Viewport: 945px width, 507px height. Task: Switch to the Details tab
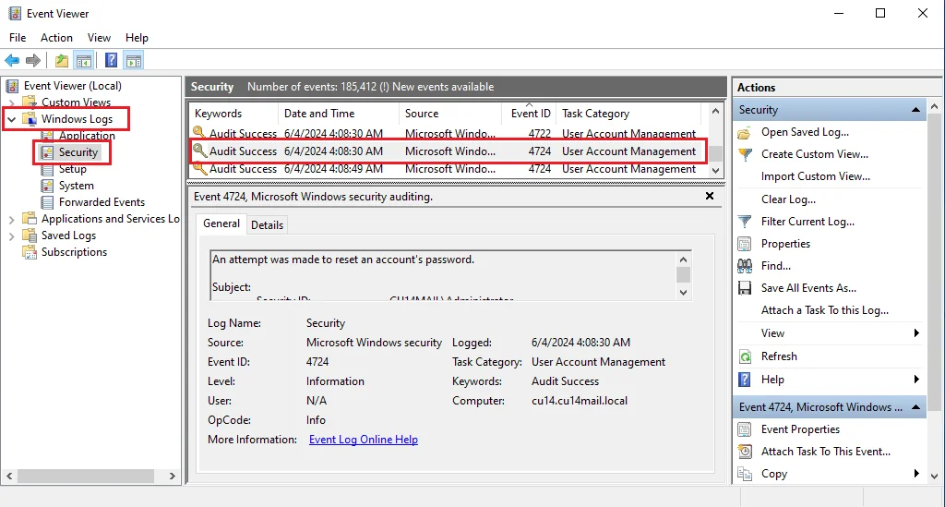267,224
